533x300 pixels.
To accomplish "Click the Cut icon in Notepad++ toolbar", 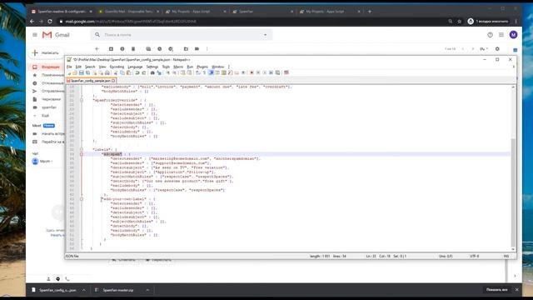I will pos(116,72).
